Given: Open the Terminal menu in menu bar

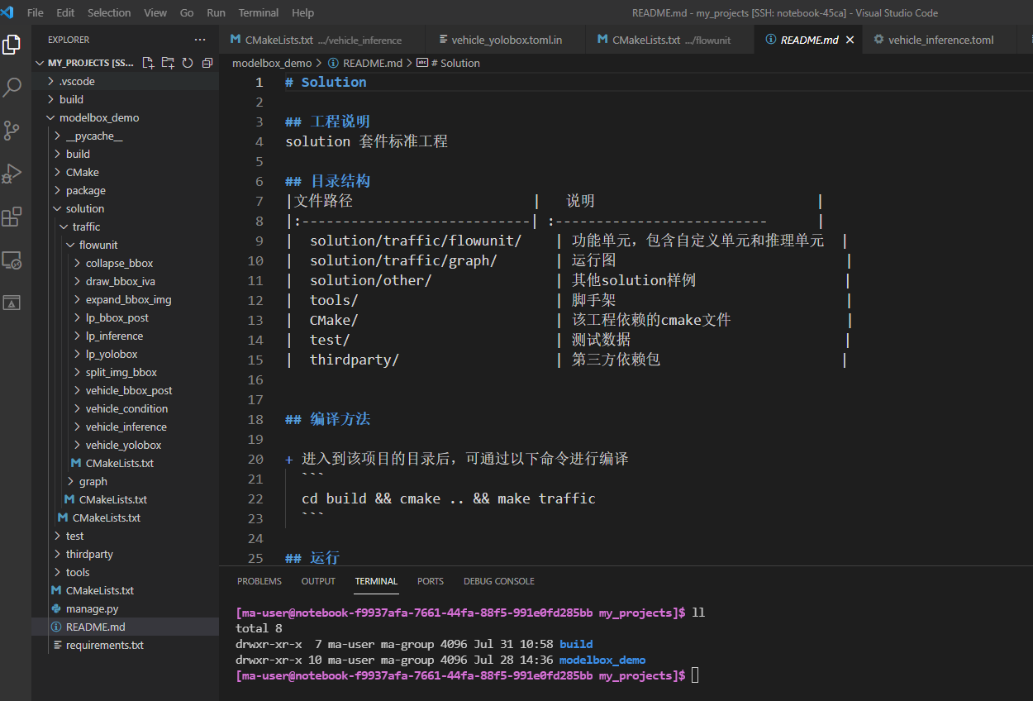Looking at the screenshot, I should [x=258, y=12].
